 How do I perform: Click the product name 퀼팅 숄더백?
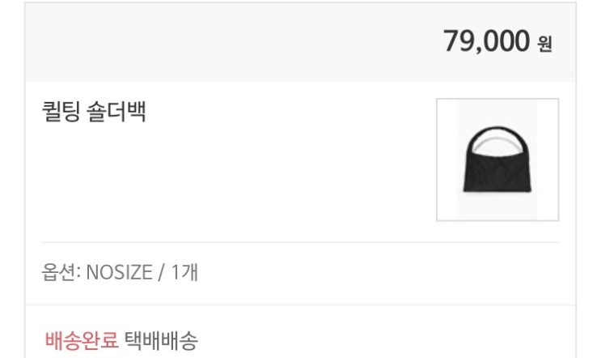(94, 111)
